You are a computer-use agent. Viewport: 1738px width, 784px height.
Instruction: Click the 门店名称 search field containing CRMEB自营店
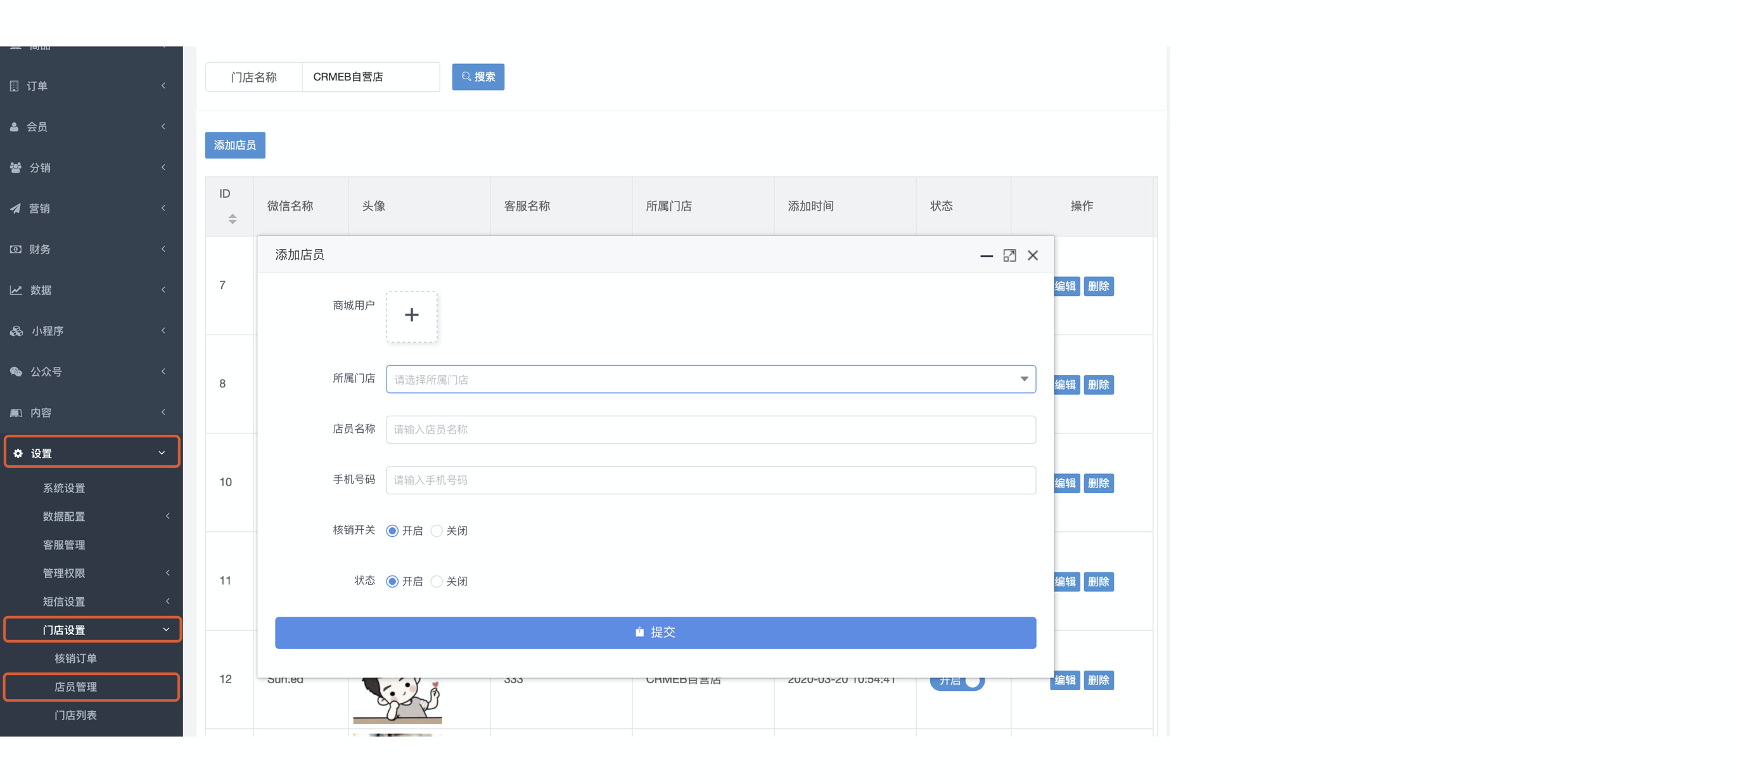pyautogui.click(x=371, y=77)
